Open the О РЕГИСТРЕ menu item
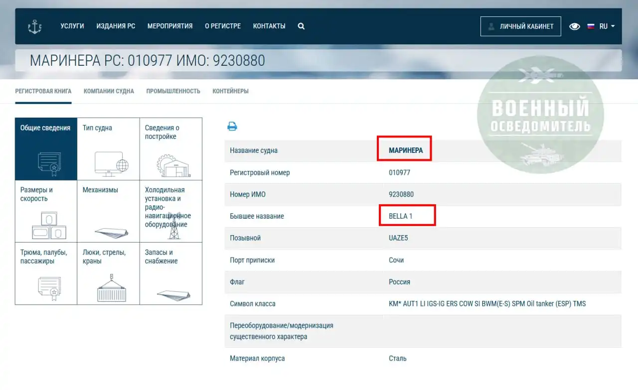Viewport: 638px width, 390px height. 223,26
